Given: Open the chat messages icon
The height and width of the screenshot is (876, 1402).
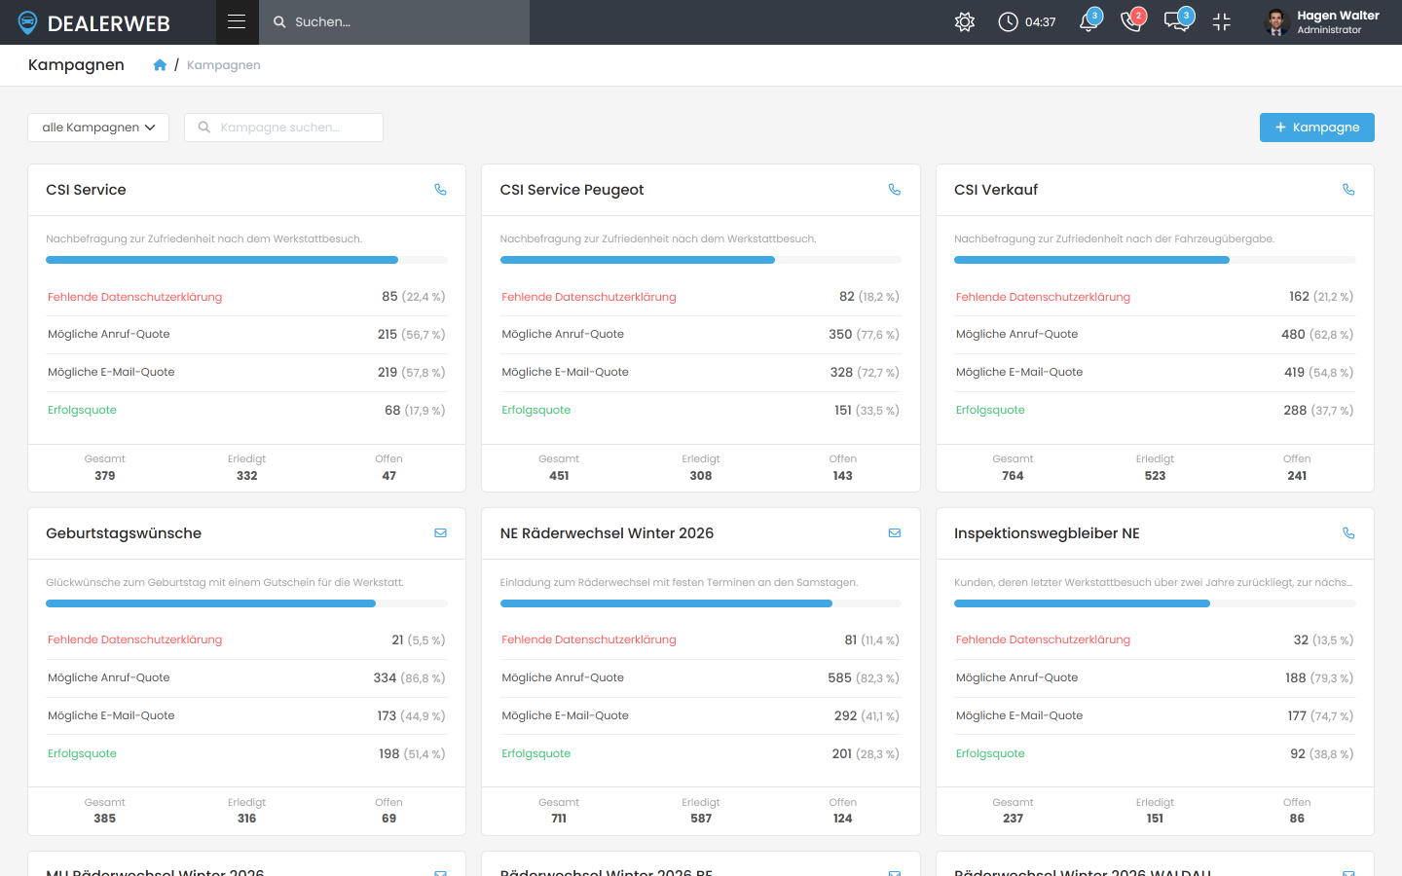Looking at the screenshot, I should (1177, 21).
